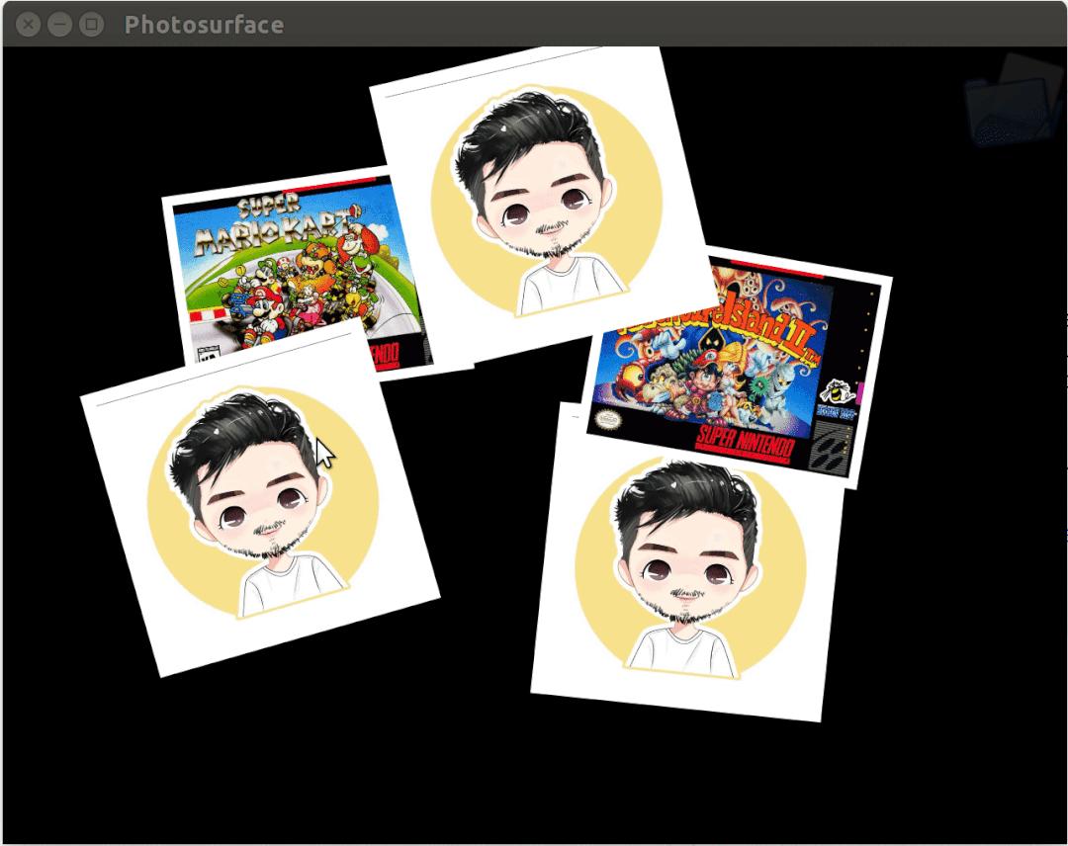The width and height of the screenshot is (1068, 846).
Task: Minimize the Photosurface window
Action: pyautogui.click(x=59, y=25)
